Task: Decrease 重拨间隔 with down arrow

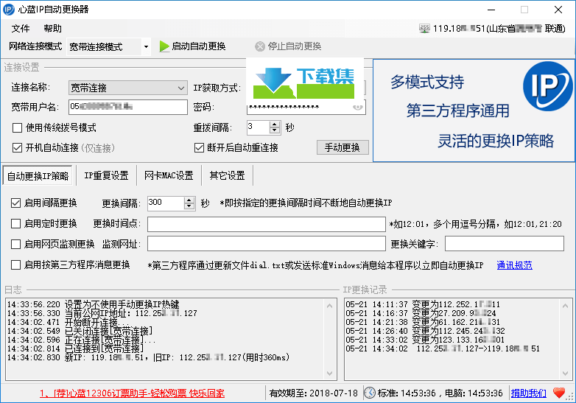Action: tap(275, 131)
